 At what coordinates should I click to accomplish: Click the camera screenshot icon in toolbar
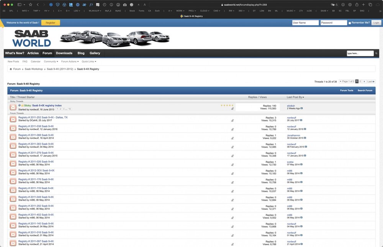tap(125, 5)
